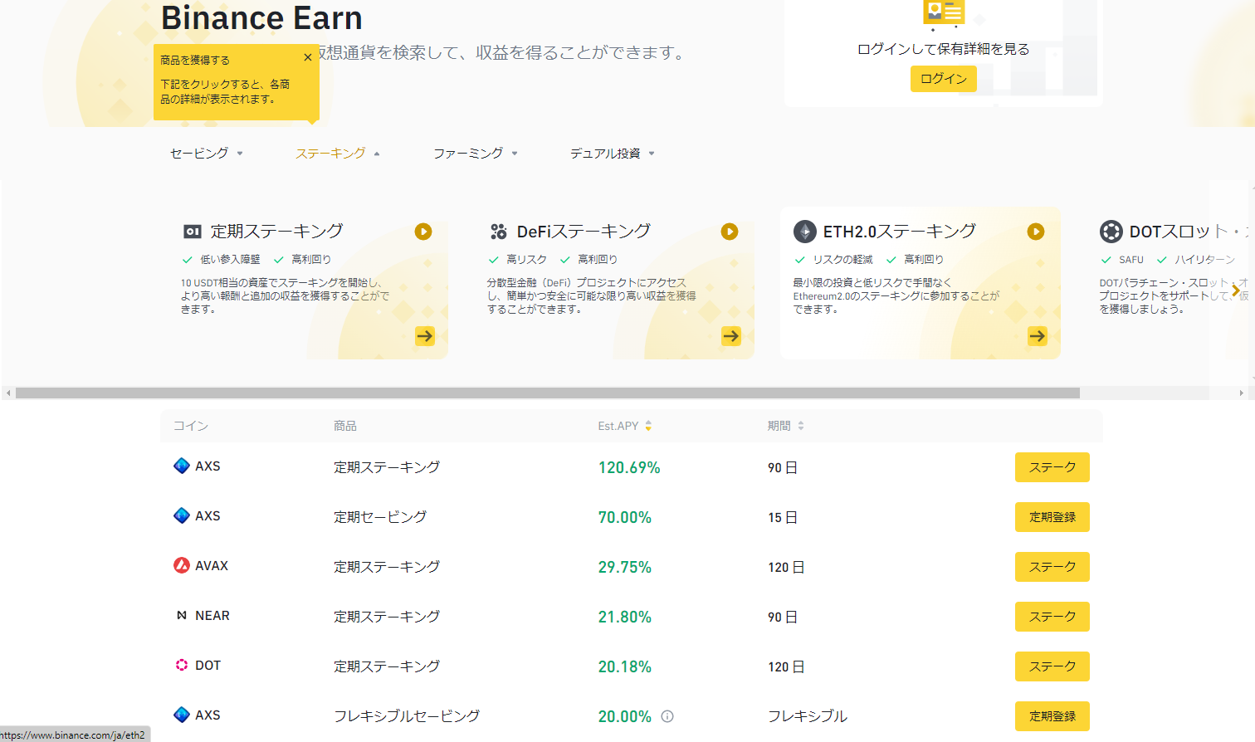Open the Dual Investment (デュアル投資) menu
Viewport: 1255px width, 742px height.
click(613, 154)
